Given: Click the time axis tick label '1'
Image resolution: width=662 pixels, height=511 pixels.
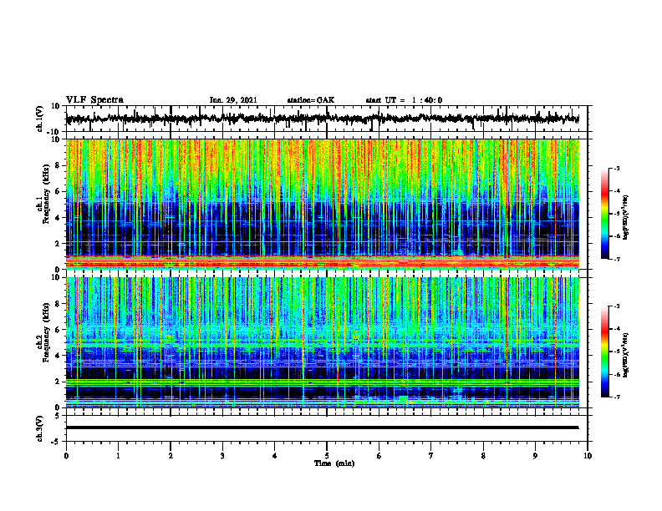Looking at the screenshot, I should tap(118, 456).
